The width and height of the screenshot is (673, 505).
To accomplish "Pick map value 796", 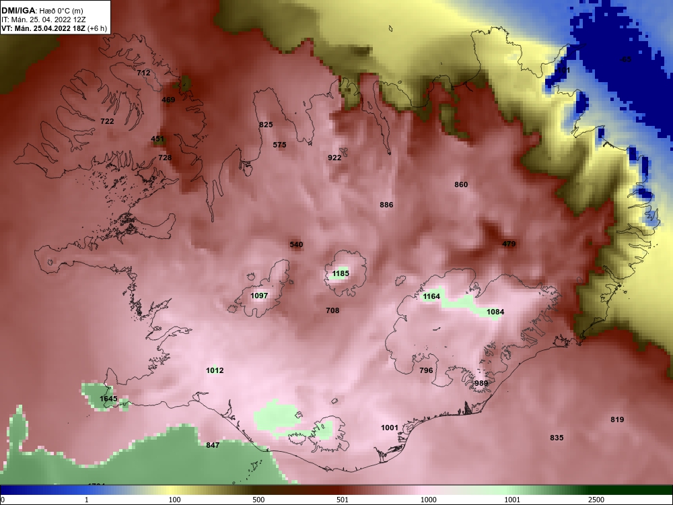I will [x=426, y=370].
